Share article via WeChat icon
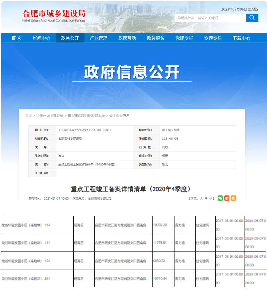 (x=220, y=198)
